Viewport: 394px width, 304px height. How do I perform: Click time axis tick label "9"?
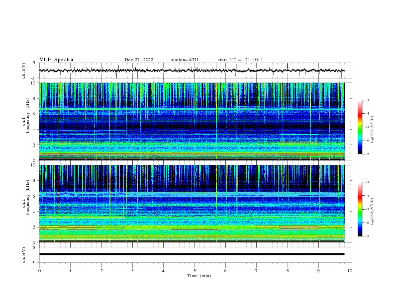pos(318,271)
